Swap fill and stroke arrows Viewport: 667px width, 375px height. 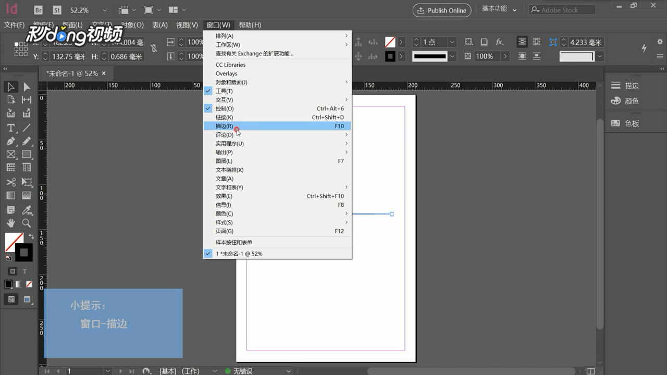pos(31,236)
